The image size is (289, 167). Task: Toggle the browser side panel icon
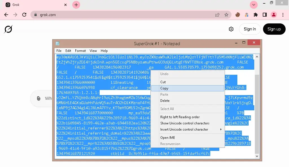265,15
